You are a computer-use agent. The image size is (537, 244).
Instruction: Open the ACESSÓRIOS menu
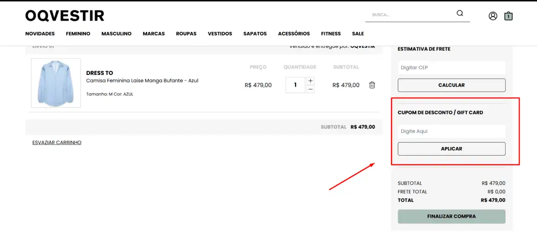[x=294, y=34]
